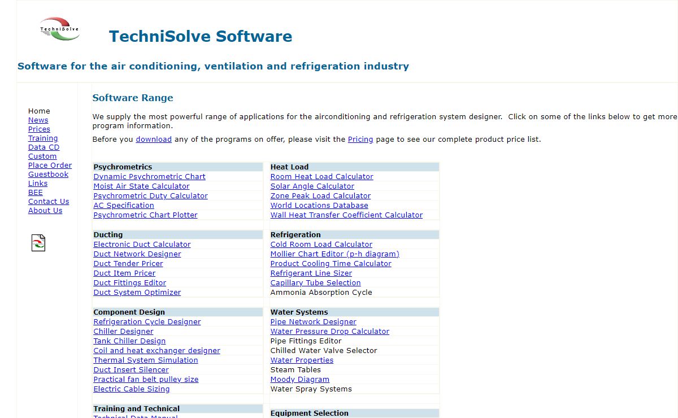
Task: Open the News page in sidebar
Action: tap(38, 120)
